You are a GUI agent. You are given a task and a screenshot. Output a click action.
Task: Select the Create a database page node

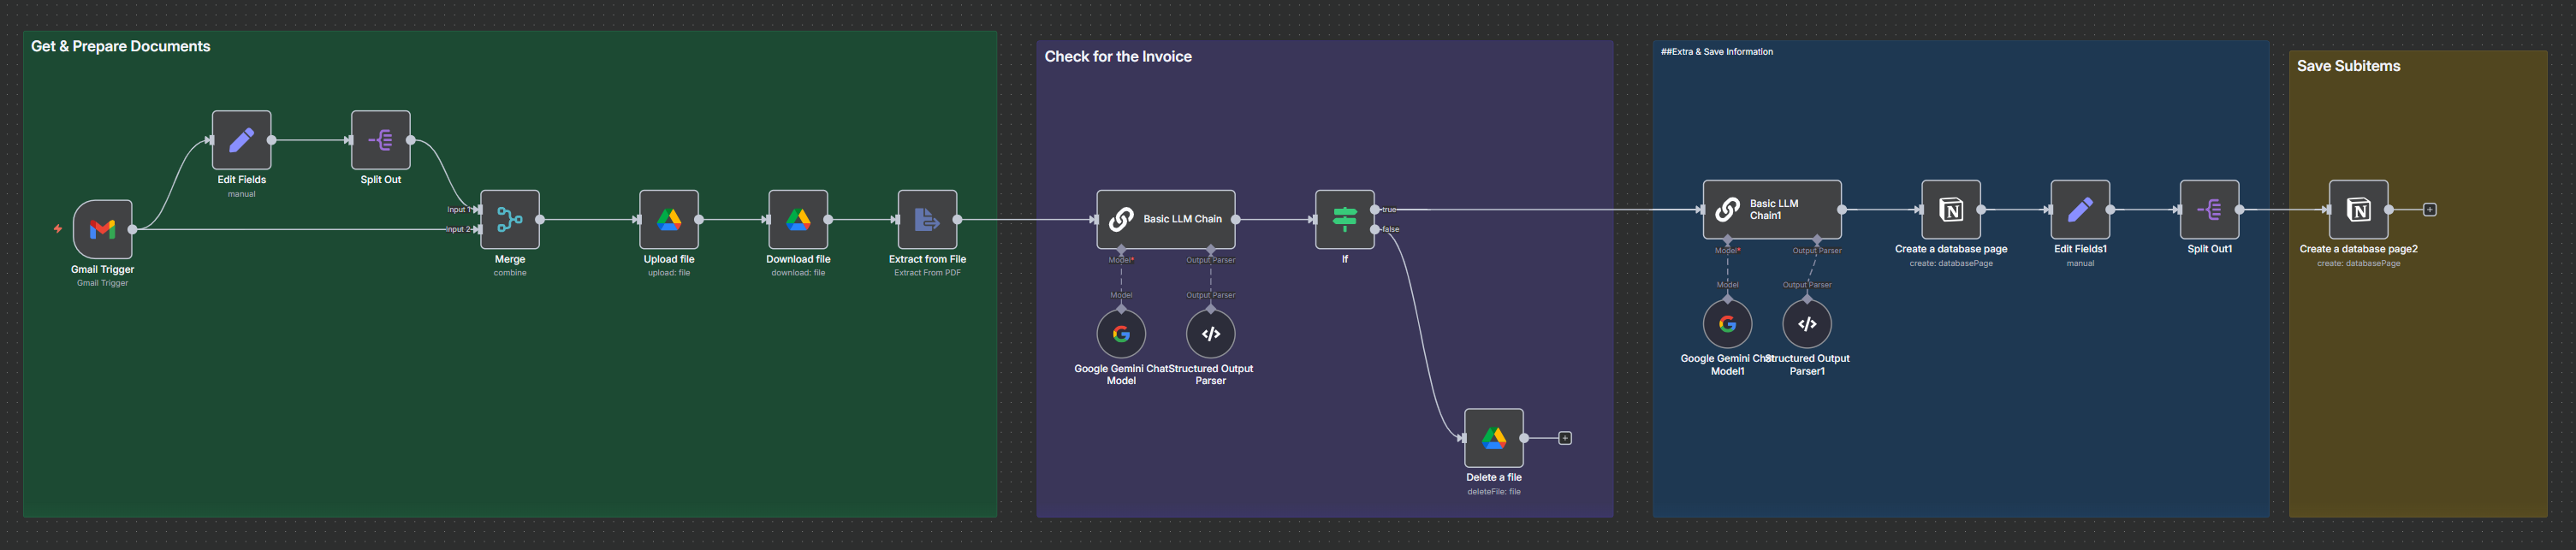(1951, 209)
